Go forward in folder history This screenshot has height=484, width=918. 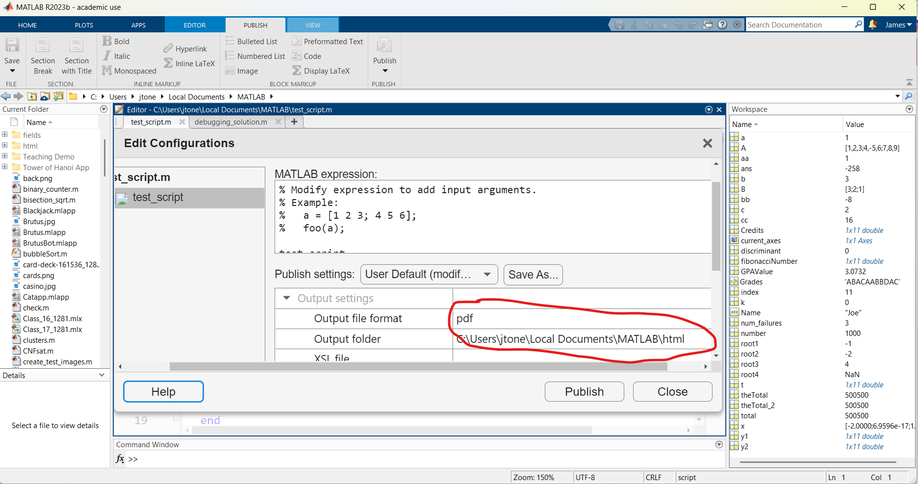tap(18, 96)
